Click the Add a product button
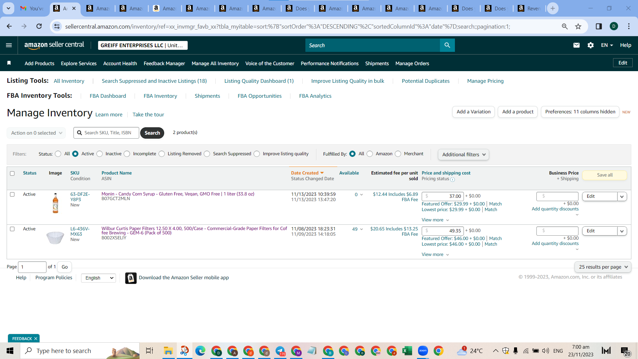 pos(518,112)
